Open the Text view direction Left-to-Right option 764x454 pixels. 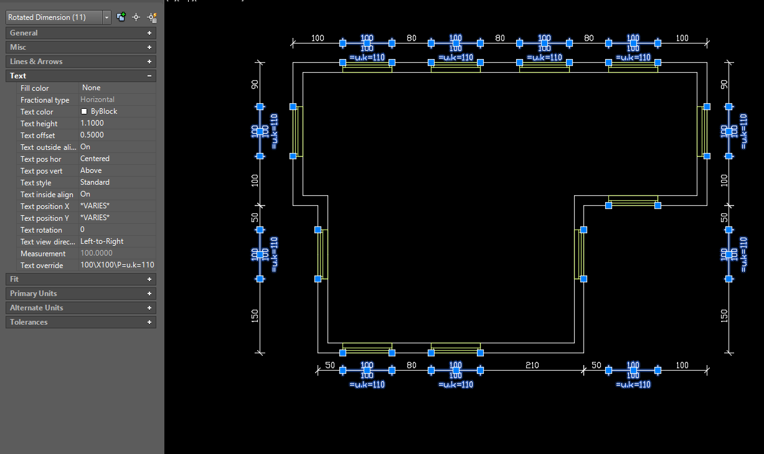click(117, 241)
